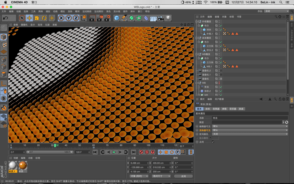Viewport: 294px width, 184px height.
Task: Open the 运动图形 menu
Action: click(x=99, y=11)
